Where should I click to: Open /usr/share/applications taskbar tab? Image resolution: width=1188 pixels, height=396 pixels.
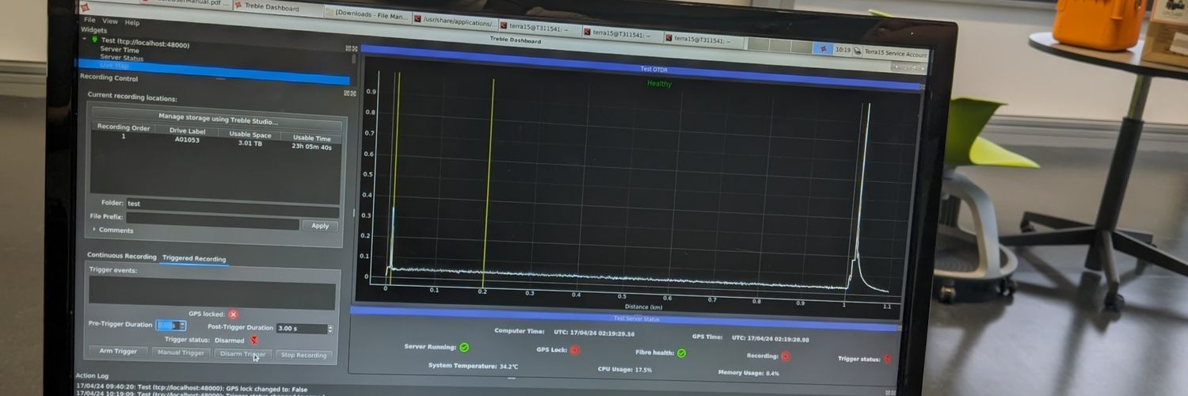(x=455, y=20)
